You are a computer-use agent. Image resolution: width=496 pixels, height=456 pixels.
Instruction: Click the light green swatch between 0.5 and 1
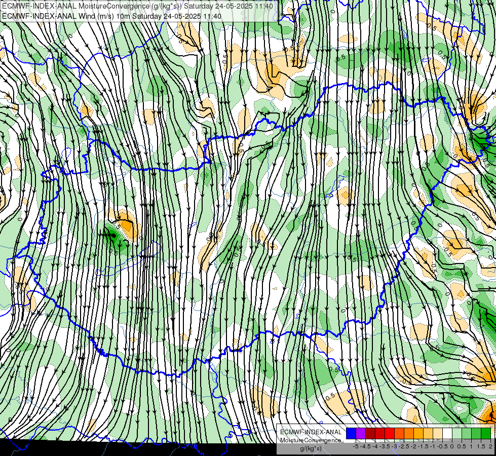pos(467,434)
